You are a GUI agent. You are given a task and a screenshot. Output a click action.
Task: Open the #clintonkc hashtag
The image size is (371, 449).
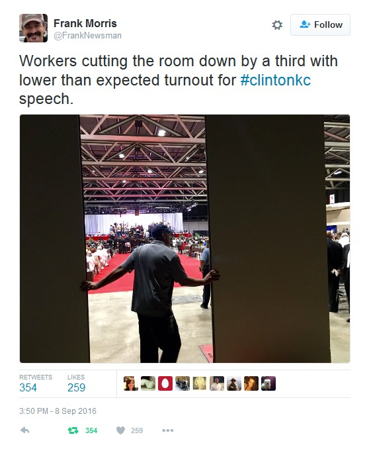[x=276, y=80]
